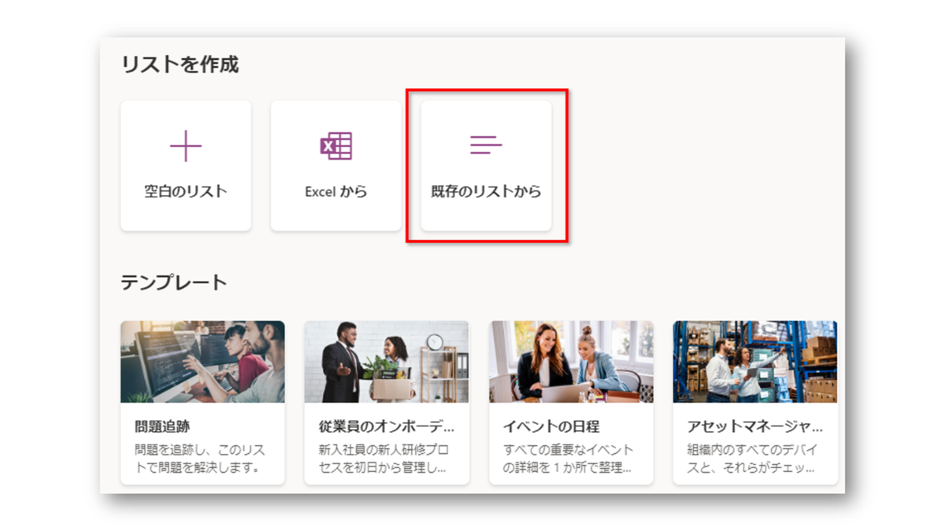Click the イベントの日程 title
The width and height of the screenshot is (945, 531).
coord(551,426)
